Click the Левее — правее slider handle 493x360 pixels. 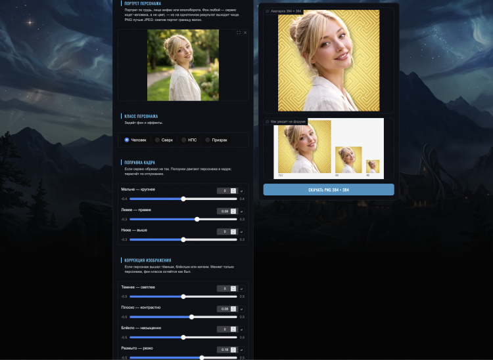(x=197, y=219)
